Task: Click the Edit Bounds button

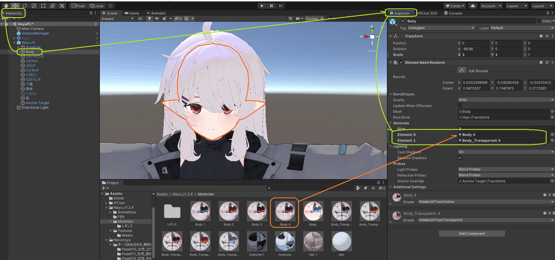Action: [x=462, y=70]
